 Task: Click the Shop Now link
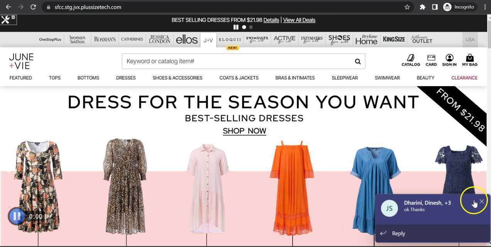tap(244, 131)
